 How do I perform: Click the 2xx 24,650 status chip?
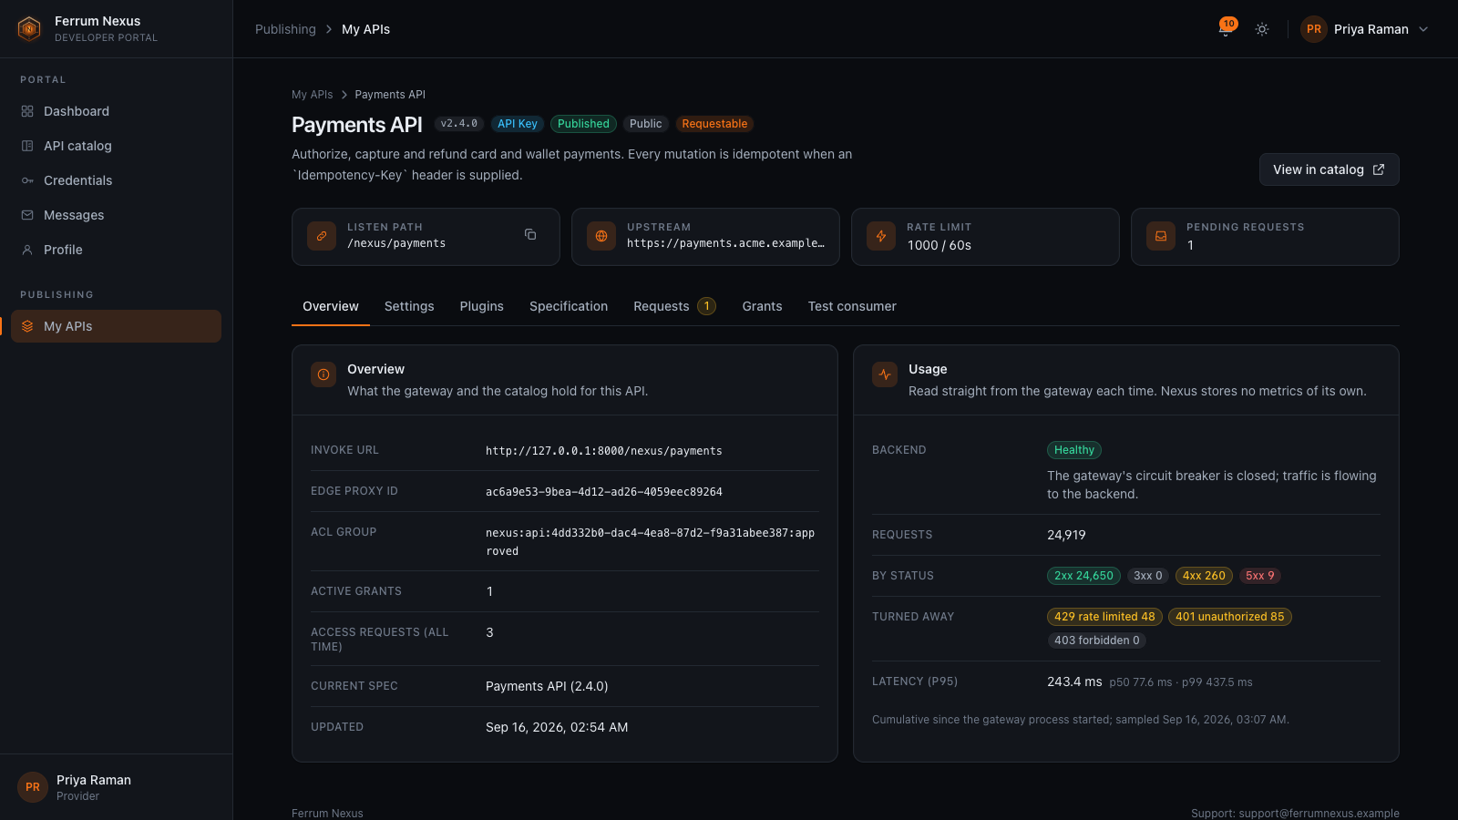1083,576
